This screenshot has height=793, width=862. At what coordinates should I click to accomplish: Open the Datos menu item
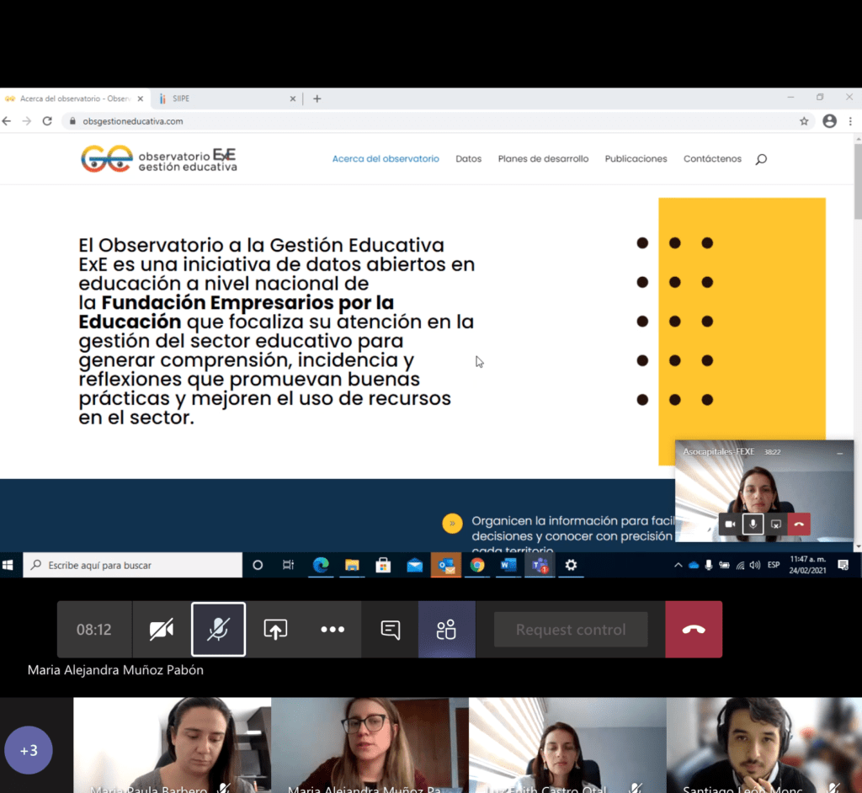click(x=468, y=159)
